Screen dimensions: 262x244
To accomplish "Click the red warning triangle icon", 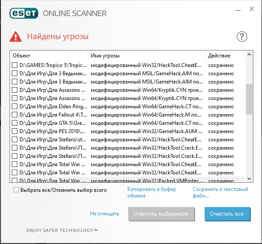I will point(16,36).
